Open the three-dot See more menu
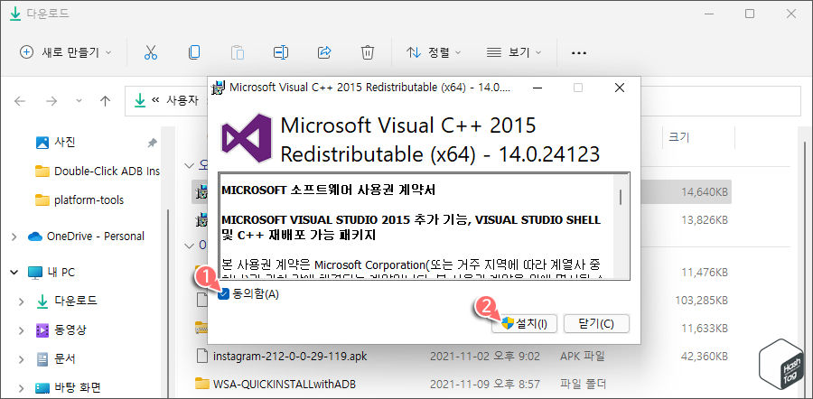 (579, 53)
